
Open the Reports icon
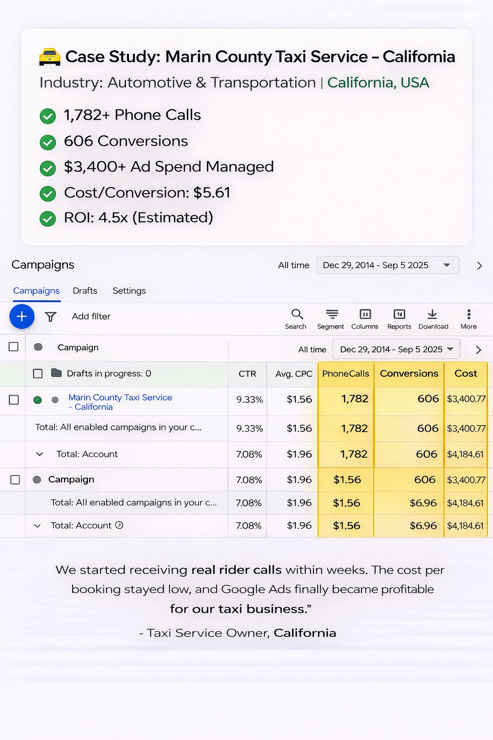click(399, 315)
